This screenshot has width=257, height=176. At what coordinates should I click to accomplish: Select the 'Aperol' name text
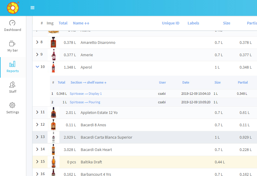[x=86, y=67]
